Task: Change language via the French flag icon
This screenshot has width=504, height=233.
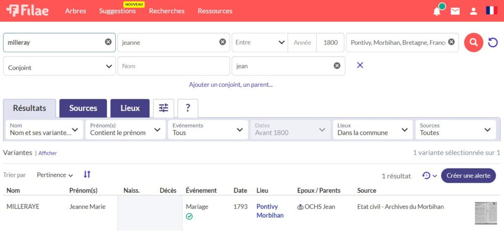Action: point(491,10)
